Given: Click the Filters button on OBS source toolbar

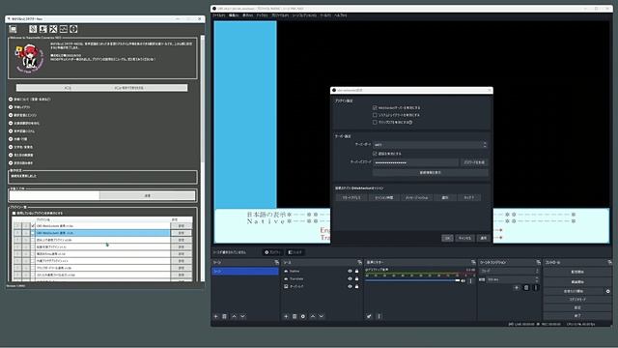Looking at the screenshot, I should (295, 252).
